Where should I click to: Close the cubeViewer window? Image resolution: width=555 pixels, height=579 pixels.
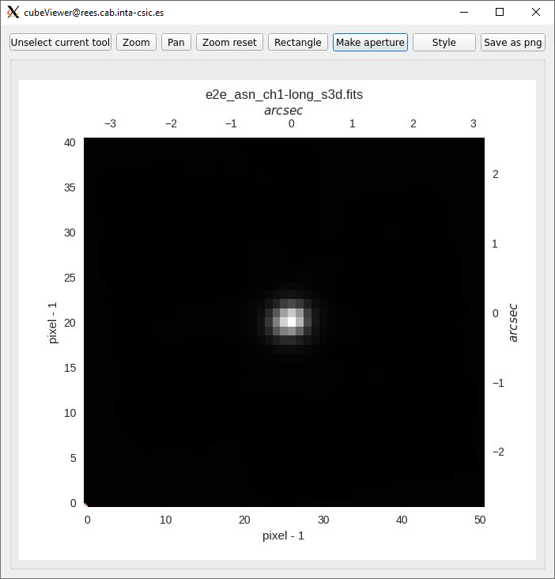(x=536, y=12)
